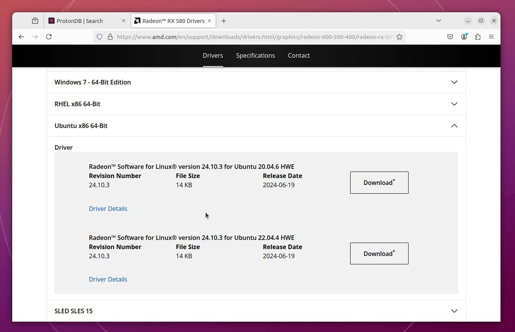
Task: Open Firefox application hamburger menu
Action: pos(491,37)
